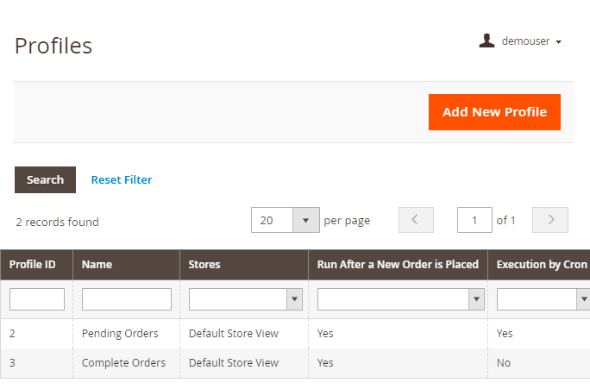Sort by Profile ID column header
The height and width of the screenshot is (389, 590).
(33, 265)
